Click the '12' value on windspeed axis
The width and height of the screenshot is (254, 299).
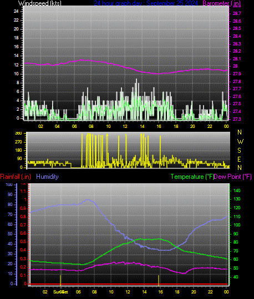(x=16, y=65)
